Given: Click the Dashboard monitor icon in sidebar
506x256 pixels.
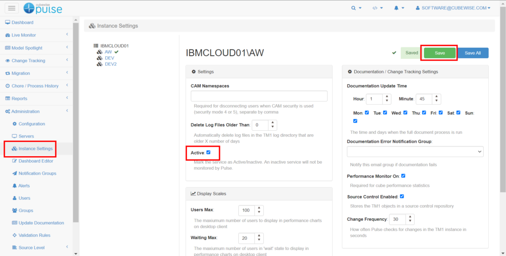Looking at the screenshot, I should [x=7, y=23].
